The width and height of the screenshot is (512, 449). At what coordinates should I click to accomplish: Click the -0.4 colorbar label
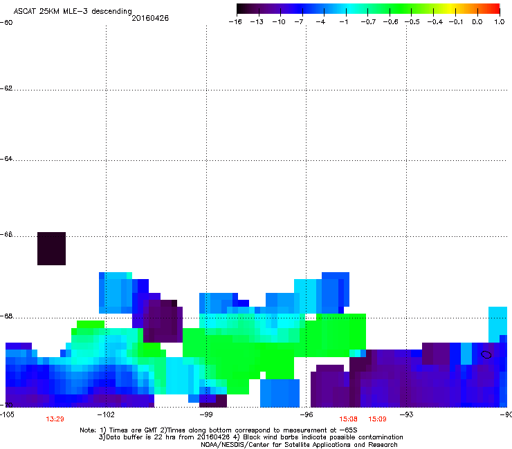tap(435, 22)
